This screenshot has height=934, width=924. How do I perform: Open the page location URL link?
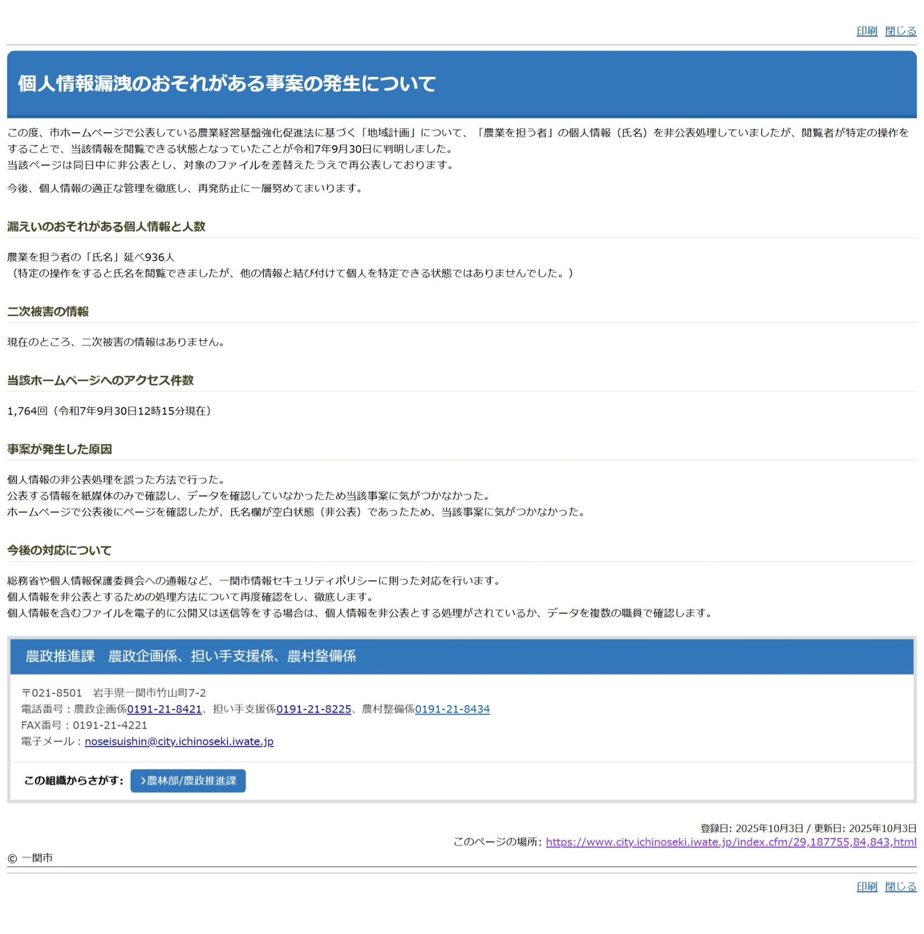[730, 842]
